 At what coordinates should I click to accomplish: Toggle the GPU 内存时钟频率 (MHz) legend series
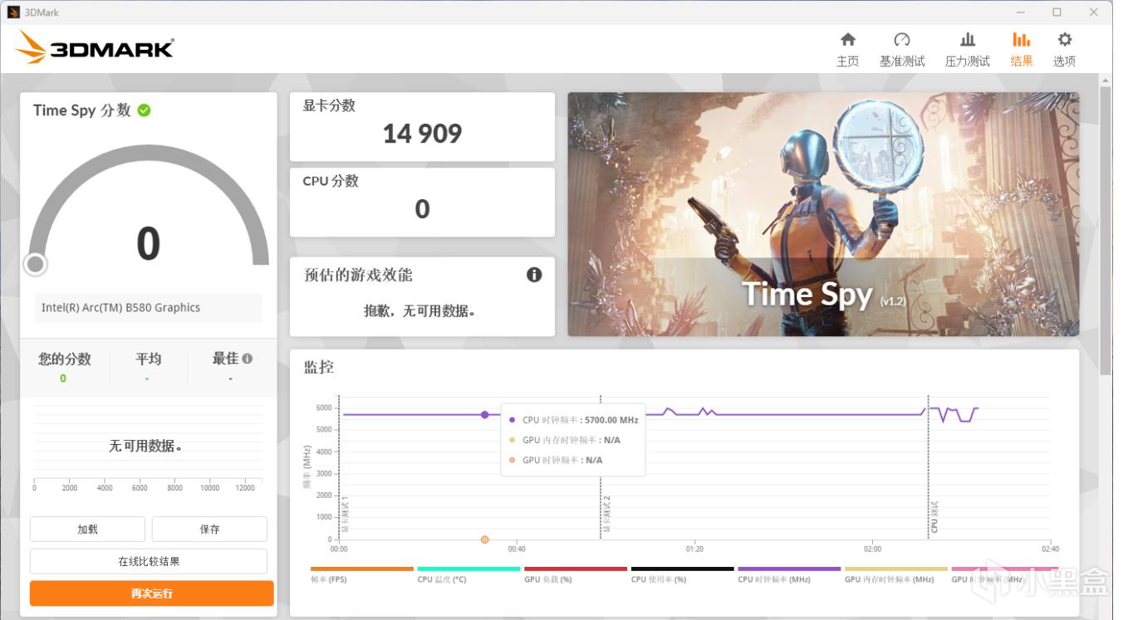click(x=896, y=574)
